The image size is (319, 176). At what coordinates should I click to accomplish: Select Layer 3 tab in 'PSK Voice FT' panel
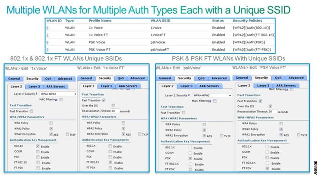[263, 86]
